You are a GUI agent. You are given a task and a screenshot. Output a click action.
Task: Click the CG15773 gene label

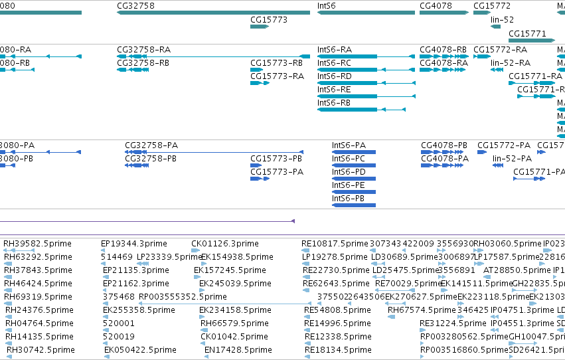pyautogui.click(x=269, y=20)
